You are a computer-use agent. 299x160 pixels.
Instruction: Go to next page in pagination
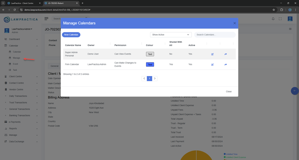pyautogui.click(x=155, y=79)
